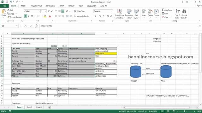Viewport: 202px width, 113px height.
Task: Open Format as Table gallery
Action: point(129,14)
